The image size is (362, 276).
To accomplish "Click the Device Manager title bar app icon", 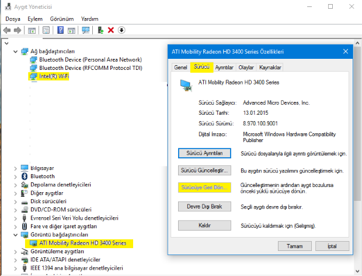I will [x=8, y=6].
